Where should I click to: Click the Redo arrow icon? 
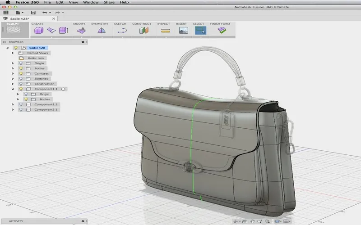tap(58, 13)
